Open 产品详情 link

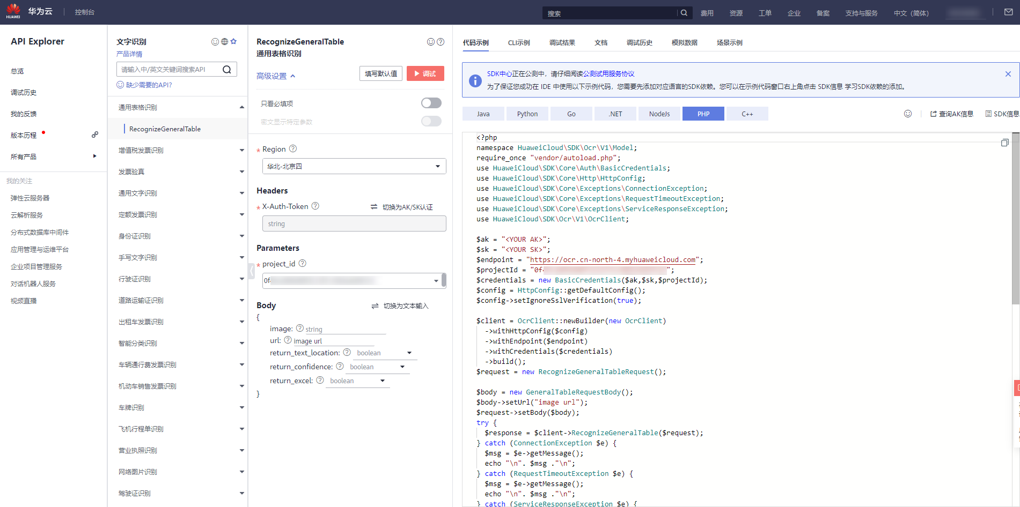129,54
